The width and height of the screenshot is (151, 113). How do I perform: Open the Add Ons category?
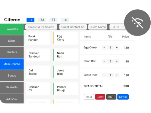[12, 99]
